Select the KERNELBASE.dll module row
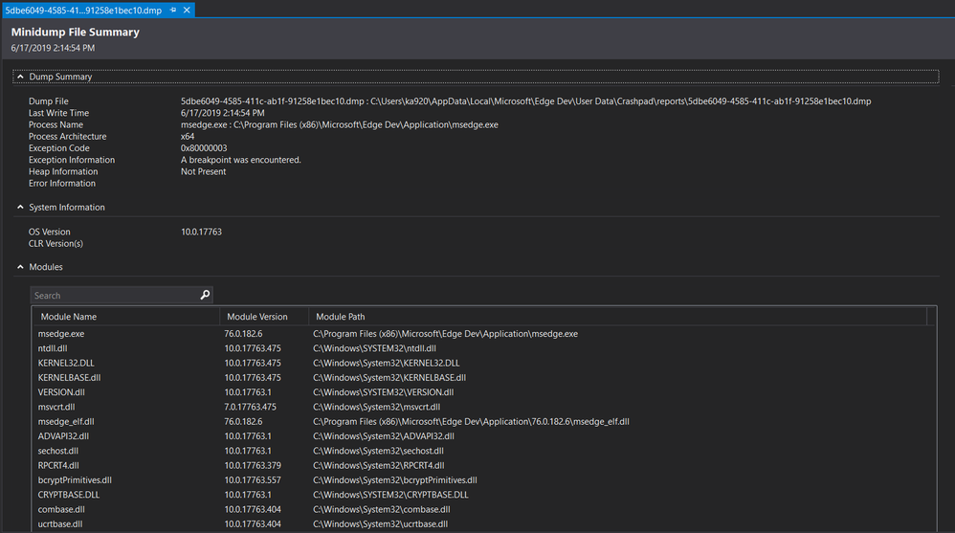Screen dimensions: 955x533 tap(483, 378)
